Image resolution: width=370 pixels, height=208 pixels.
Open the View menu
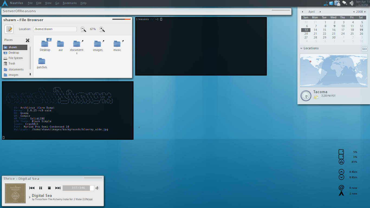click(x=48, y=3)
